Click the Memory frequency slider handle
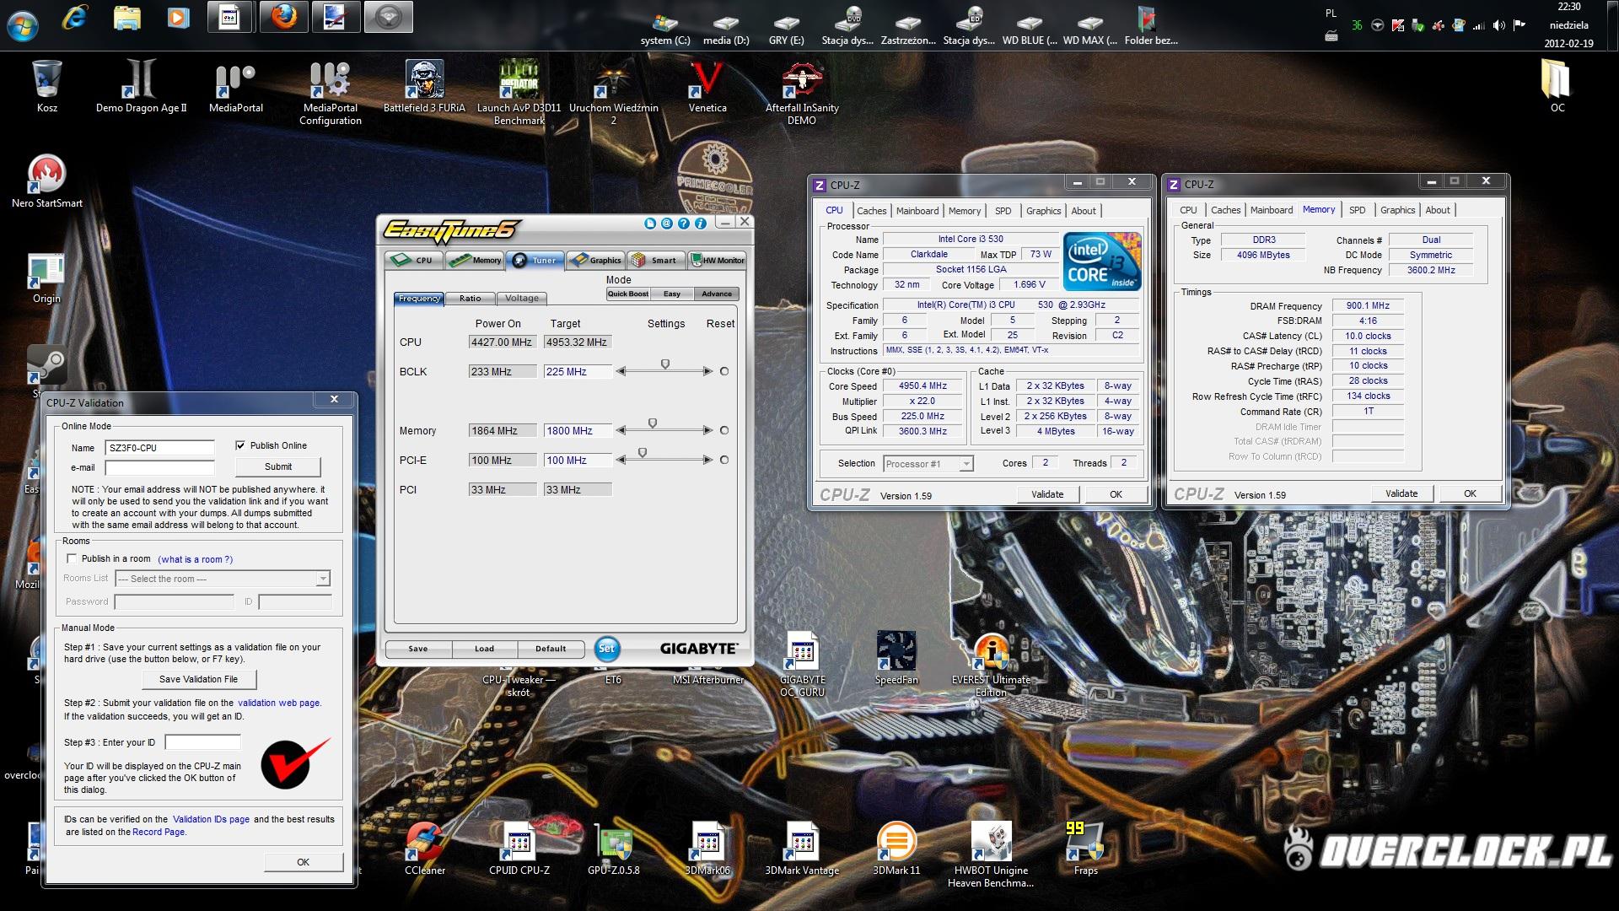The height and width of the screenshot is (911, 1619). pyautogui.click(x=652, y=423)
